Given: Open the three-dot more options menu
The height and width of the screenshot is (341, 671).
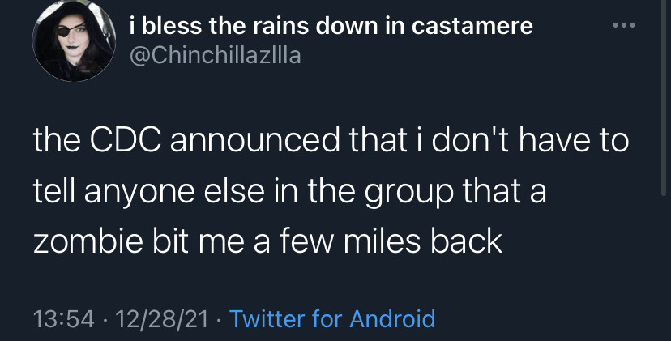Looking at the screenshot, I should 624,26.
